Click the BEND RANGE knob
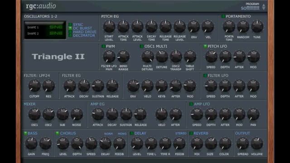This screenshot has height=163, width=290. coord(123,57)
